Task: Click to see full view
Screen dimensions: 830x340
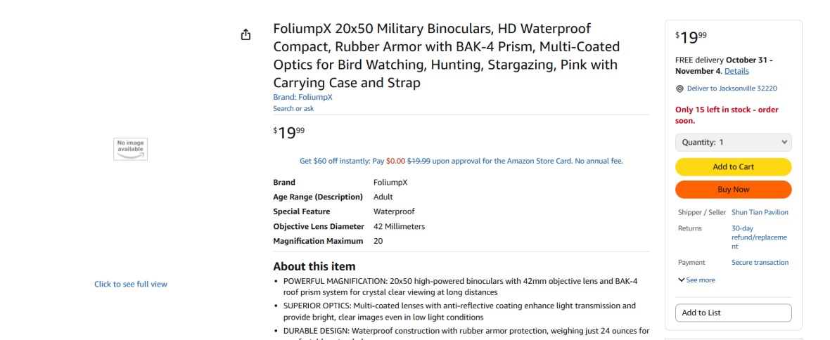Action: 131,284
